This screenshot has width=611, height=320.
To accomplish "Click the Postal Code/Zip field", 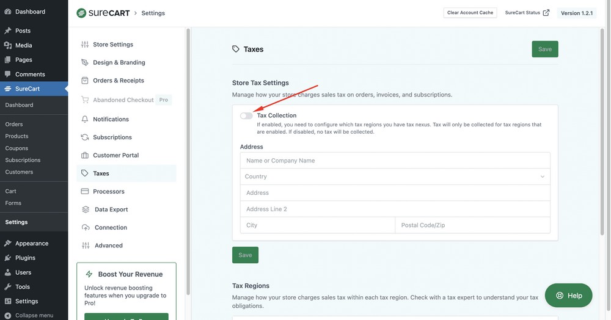I will [473, 225].
